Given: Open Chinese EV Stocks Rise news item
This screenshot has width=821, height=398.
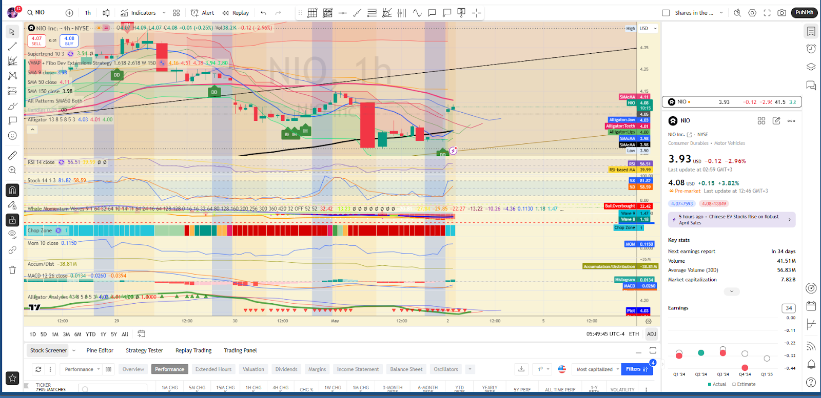Looking at the screenshot, I should pos(731,220).
